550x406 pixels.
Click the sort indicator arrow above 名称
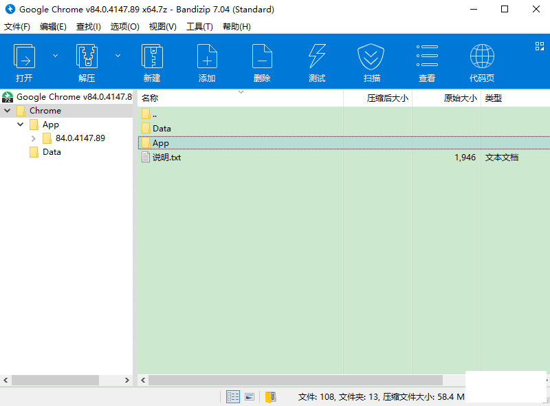241,92
